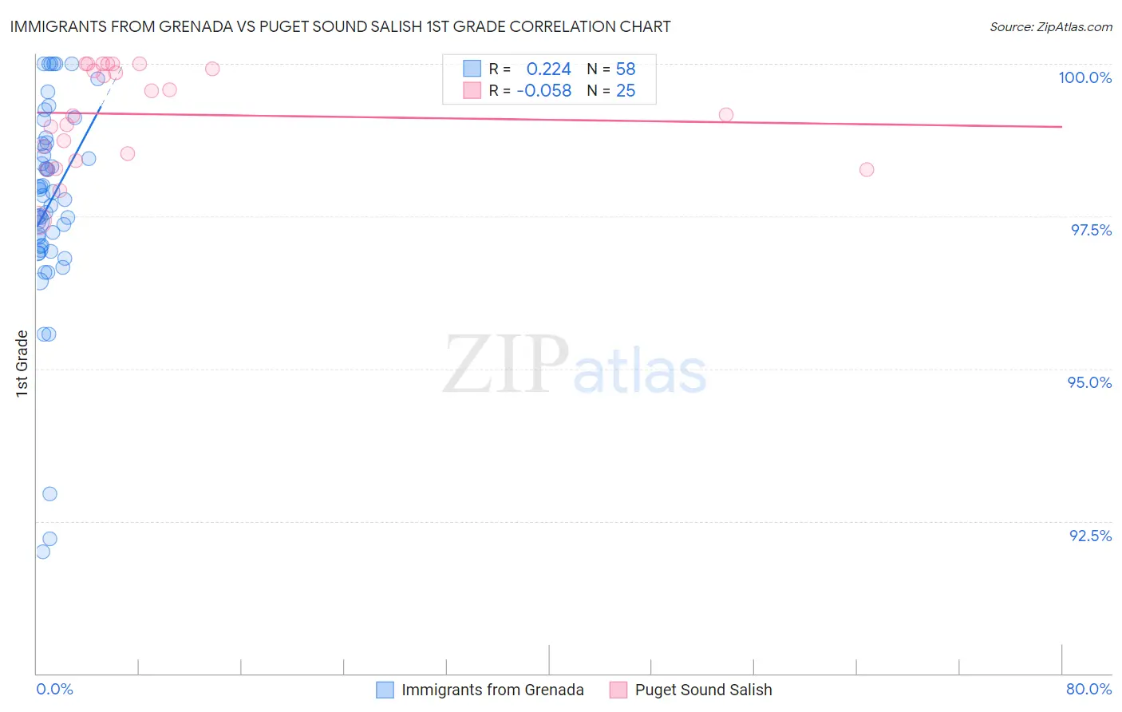
Task: Click the Puget Sound Salish legend label
Action: click(703, 690)
